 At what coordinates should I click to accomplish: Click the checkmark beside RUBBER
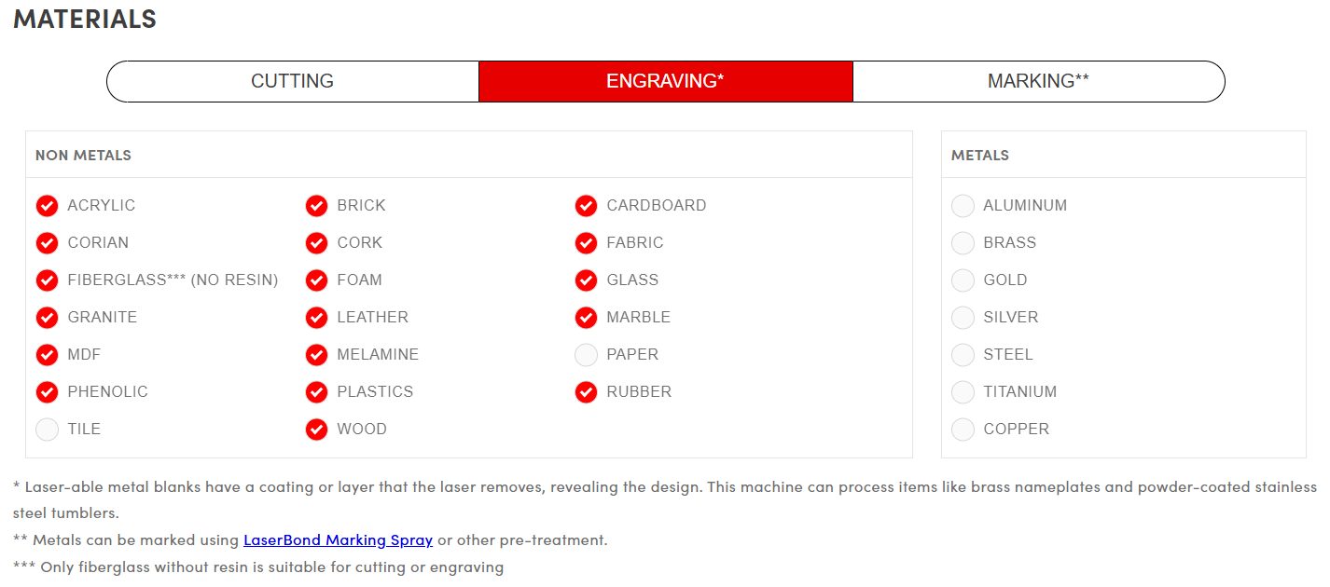(x=586, y=392)
